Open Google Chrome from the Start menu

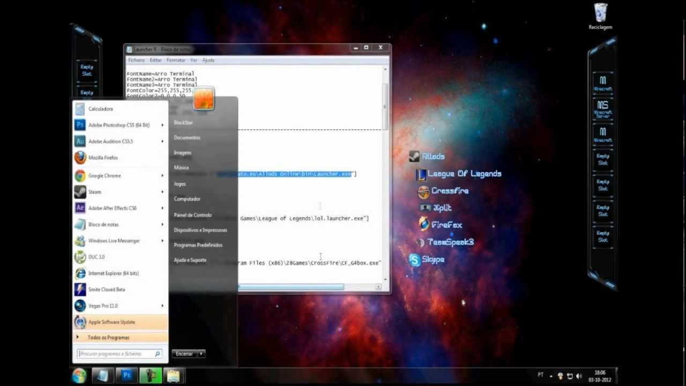120,175
